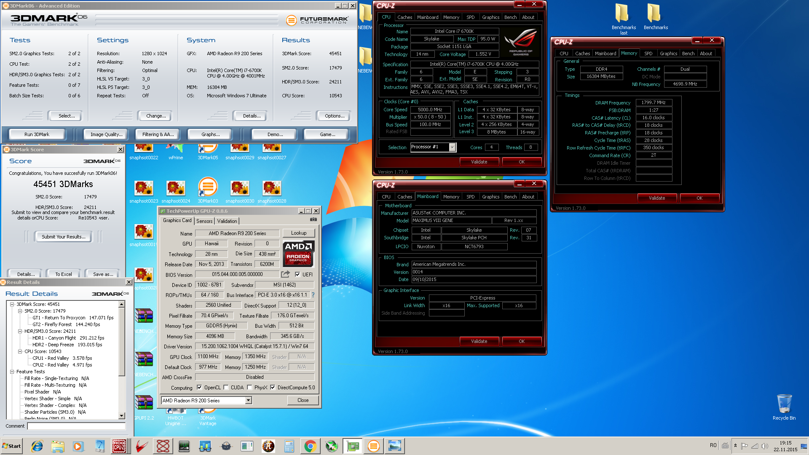The height and width of the screenshot is (455, 809).
Task: Toggle the DirectCompute 5.0 checkbox
Action: [x=273, y=388]
